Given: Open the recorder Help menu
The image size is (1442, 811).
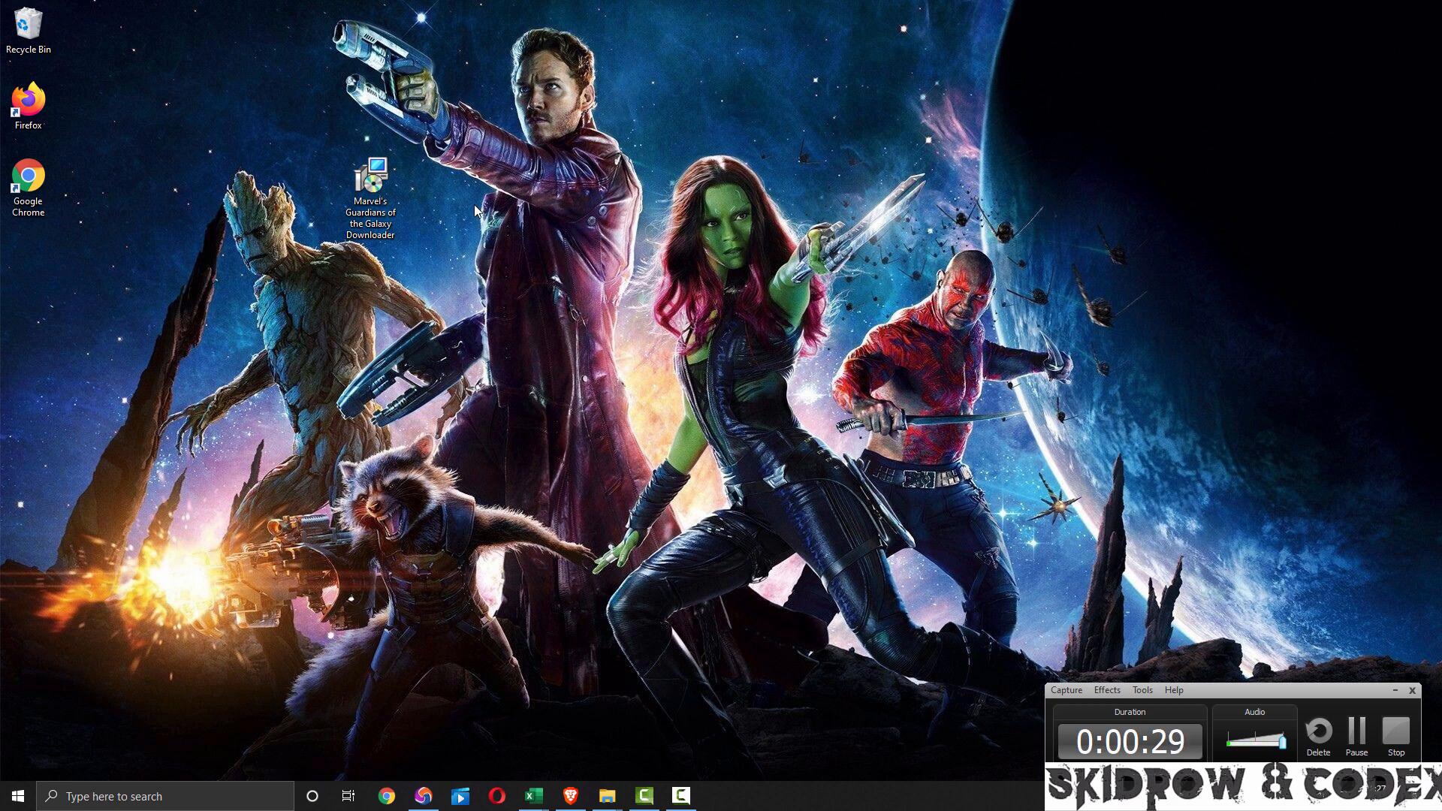Looking at the screenshot, I should pos(1173,690).
